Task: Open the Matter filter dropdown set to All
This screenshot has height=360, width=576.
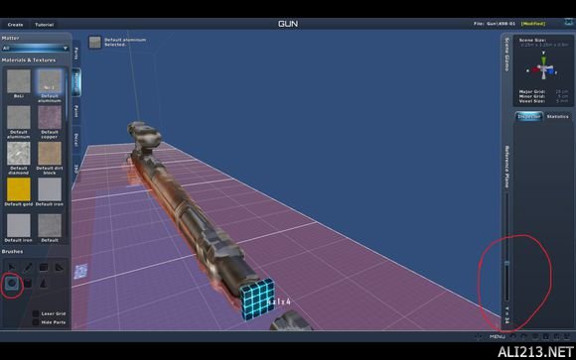Action: click(x=36, y=48)
